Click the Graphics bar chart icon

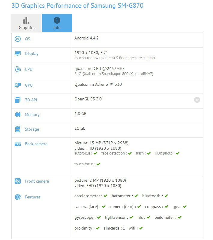(26, 20)
